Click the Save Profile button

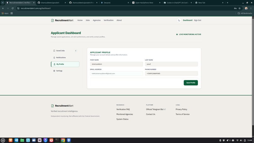tap(191, 83)
